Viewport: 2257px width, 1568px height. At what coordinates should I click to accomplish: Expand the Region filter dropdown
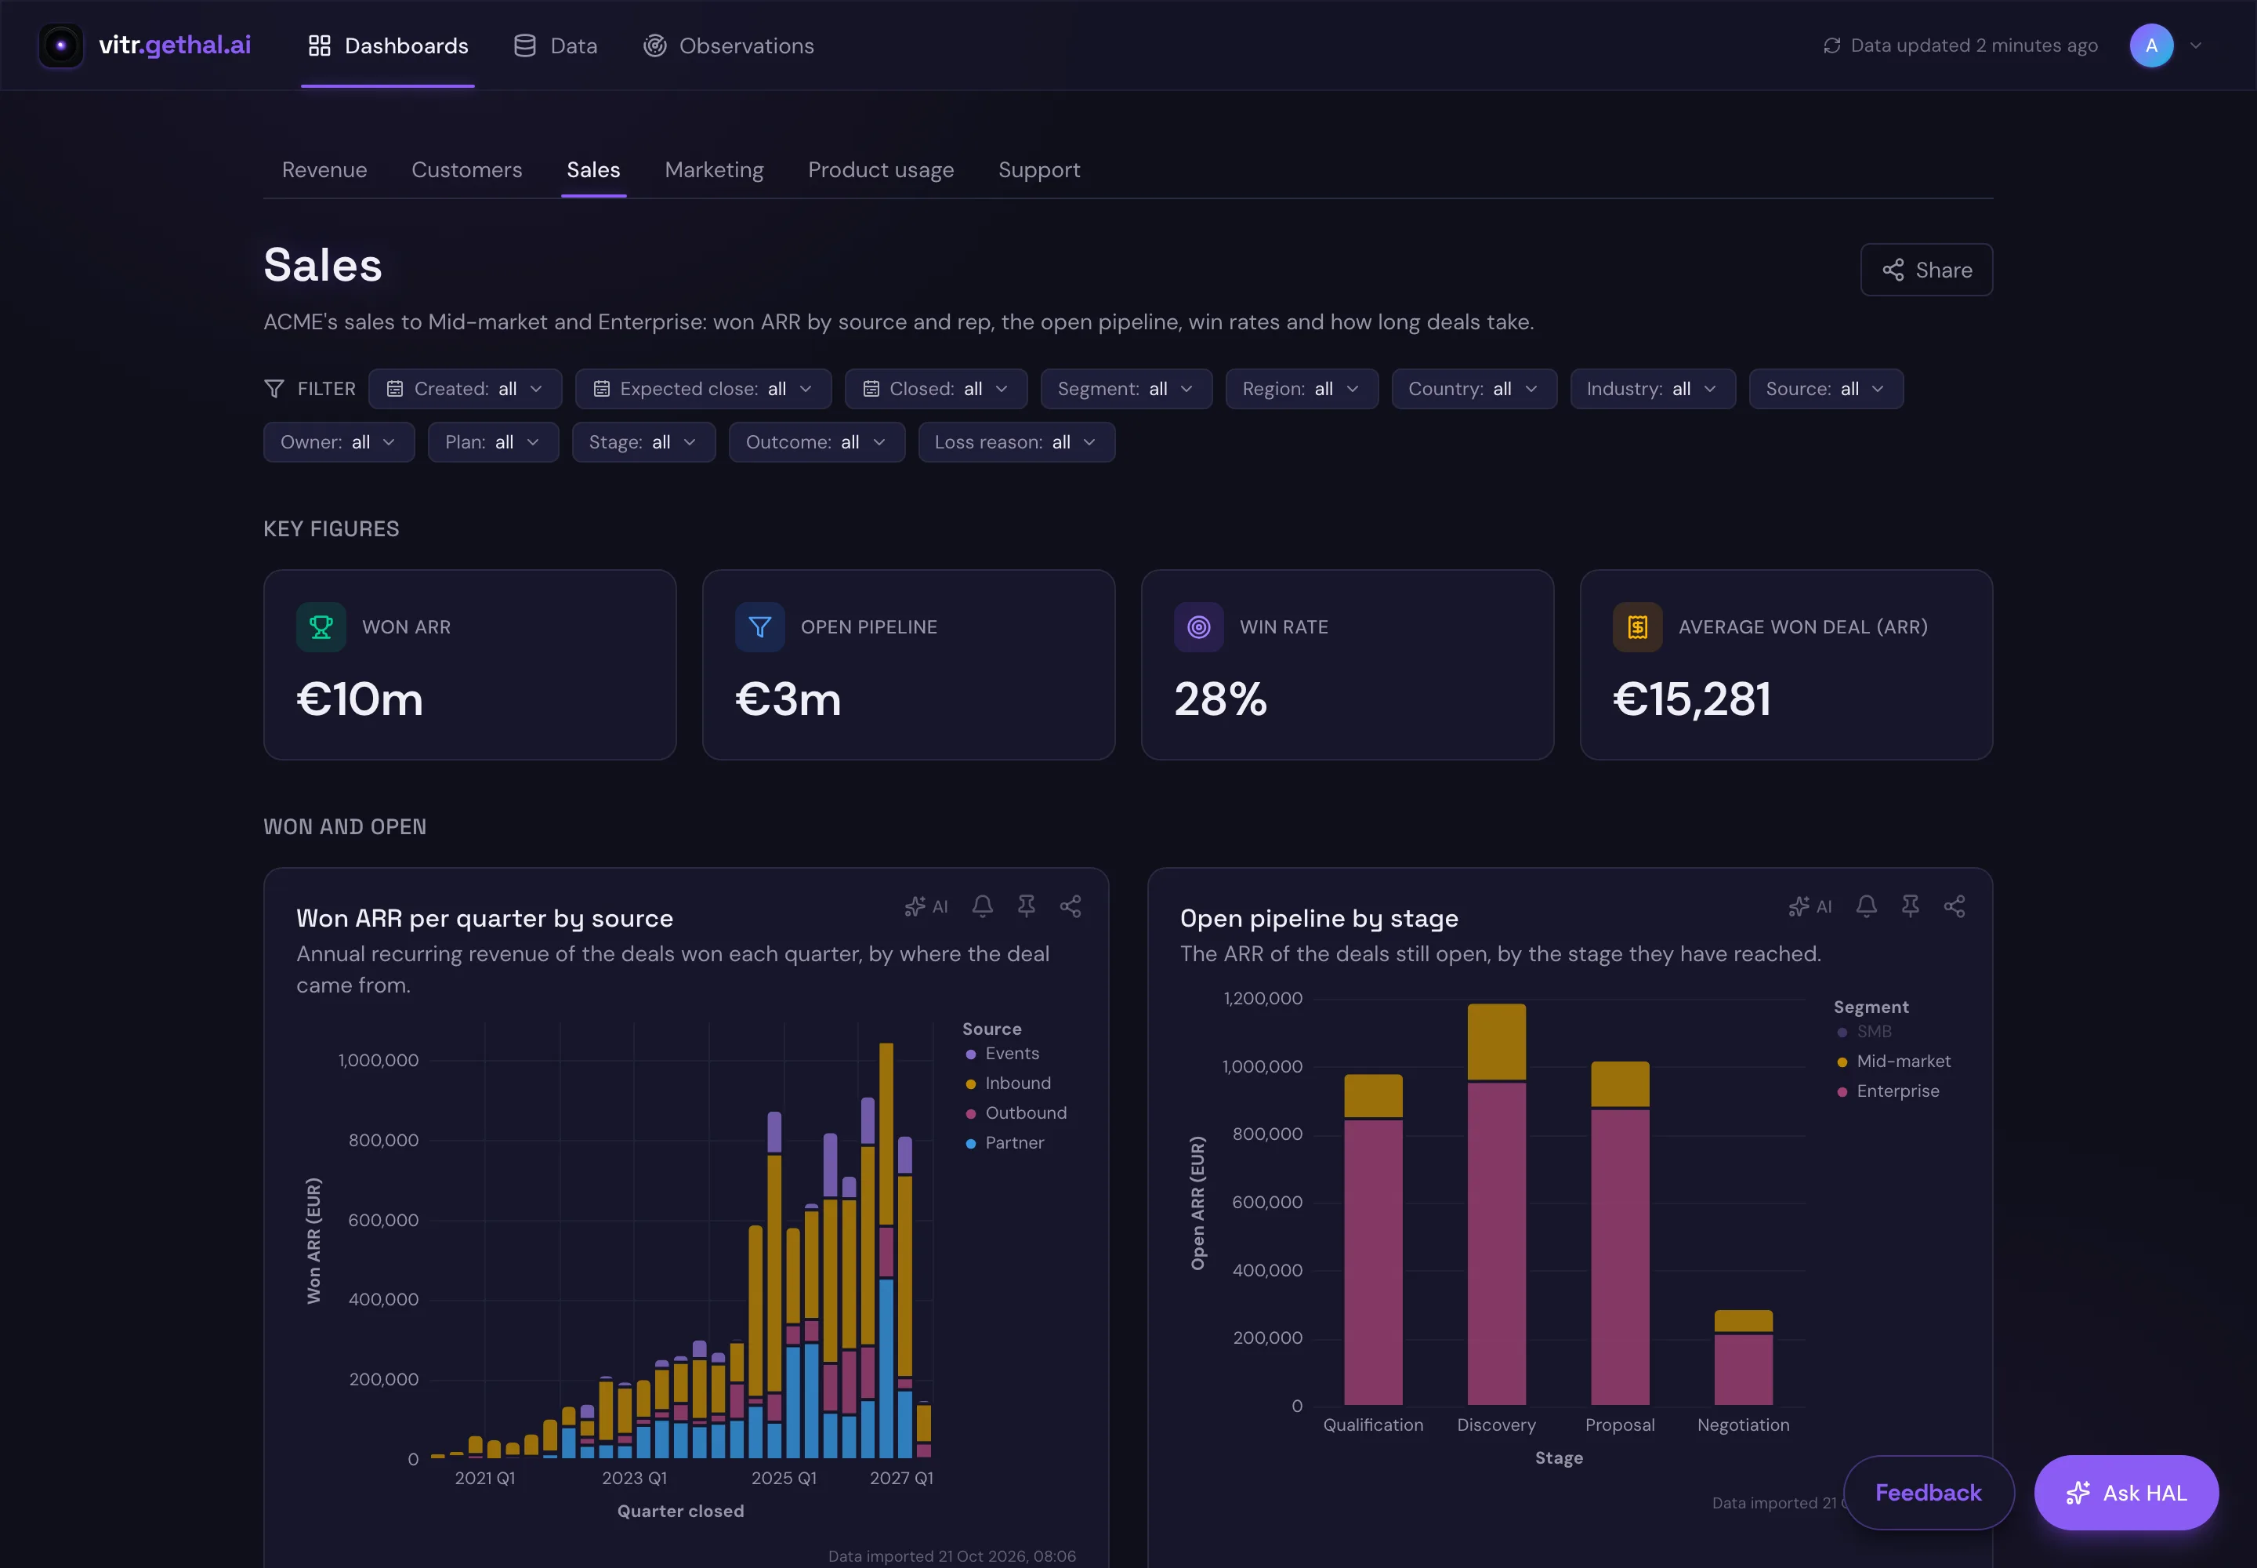[1302, 389]
